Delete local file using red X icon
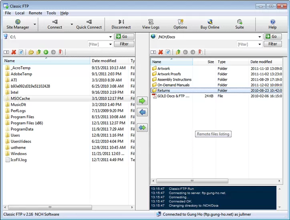Screen dimensions: 290x220 pos(14,52)
